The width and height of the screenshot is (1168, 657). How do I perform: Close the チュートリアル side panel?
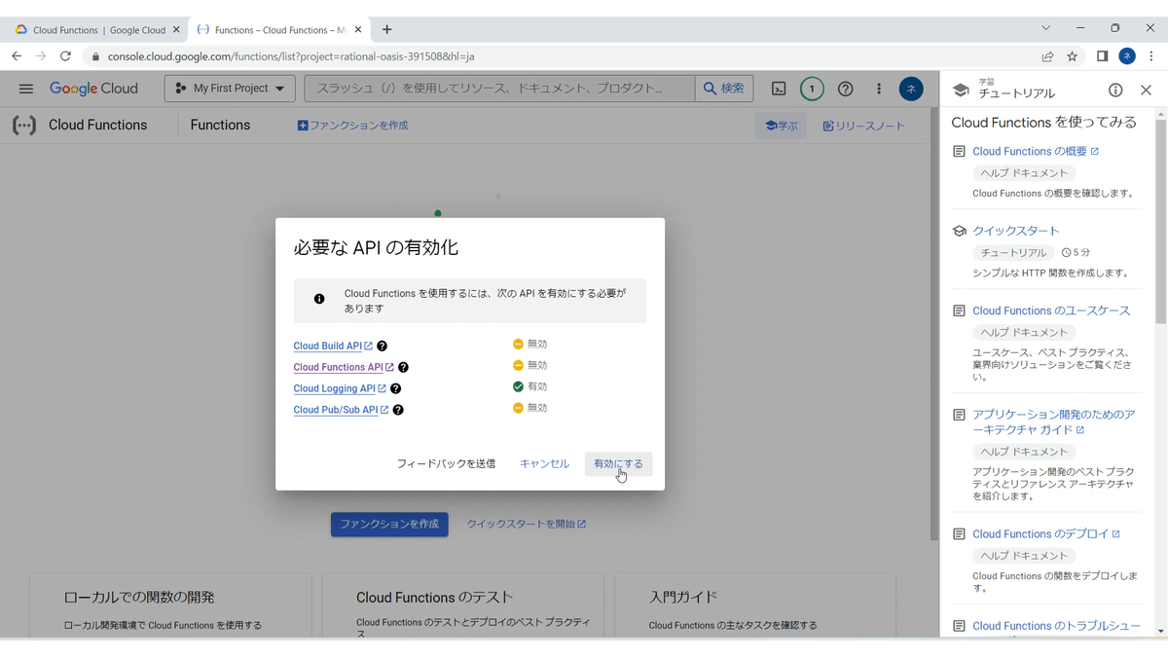[1146, 90]
